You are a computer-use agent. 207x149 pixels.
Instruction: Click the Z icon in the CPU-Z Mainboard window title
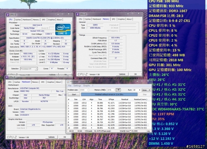point(7,77)
